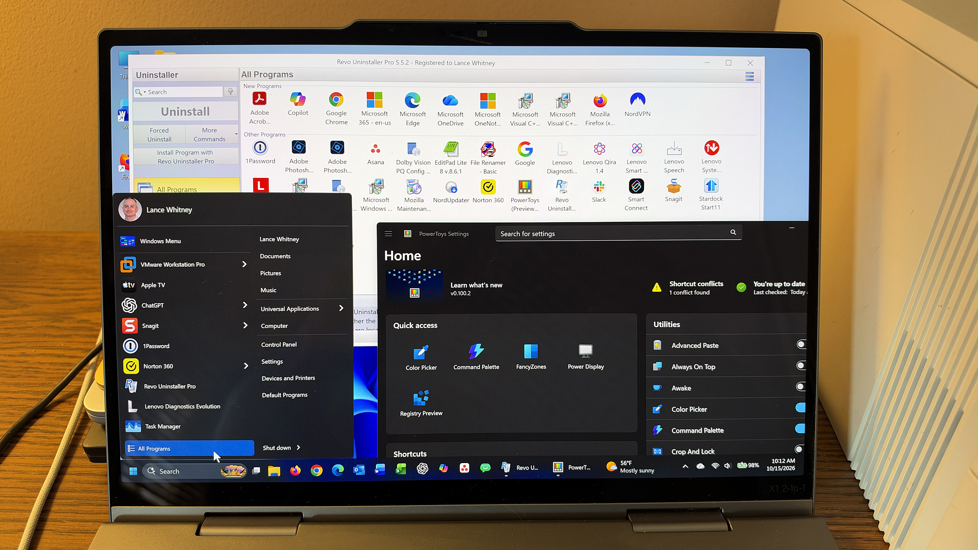Toggle Awake utility switch

(800, 387)
